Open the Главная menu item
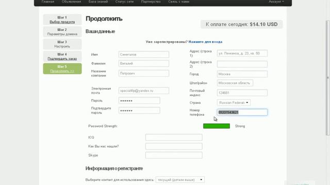 (x=48, y=2)
